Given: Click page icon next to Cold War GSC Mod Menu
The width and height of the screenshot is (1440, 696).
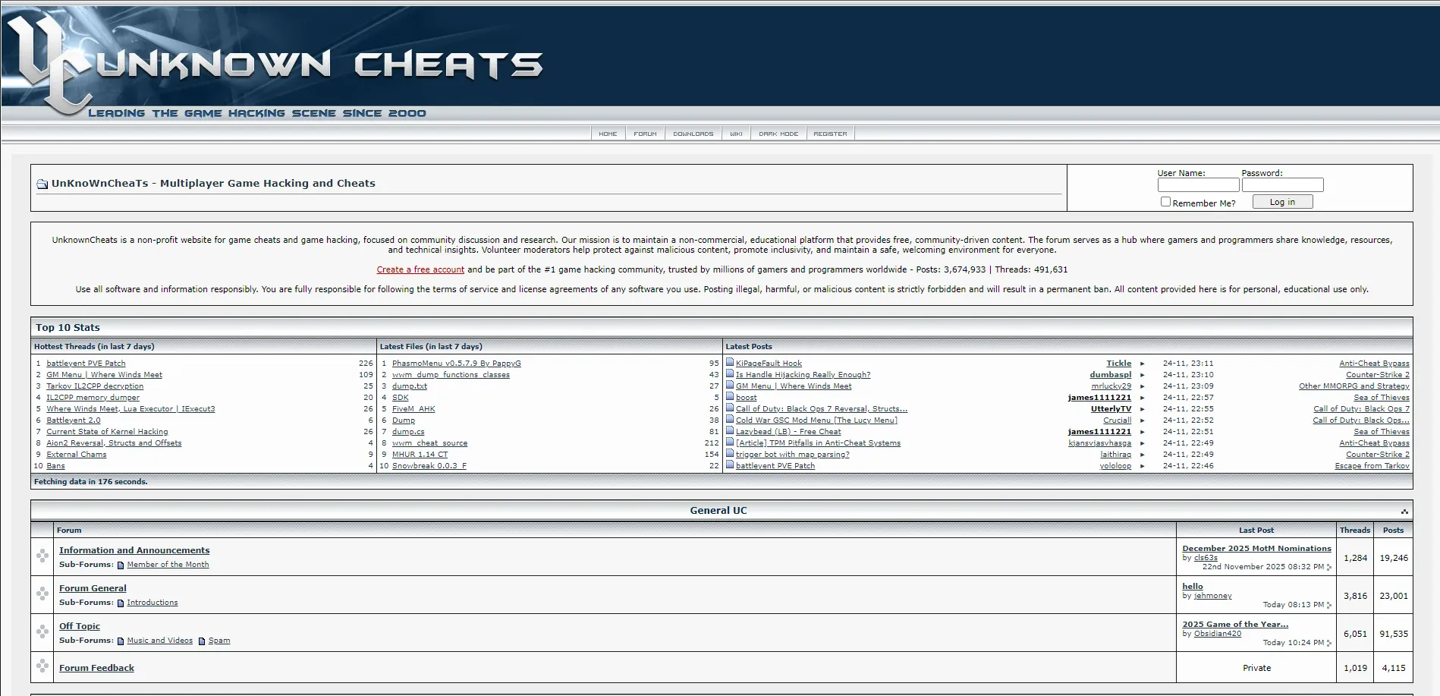Looking at the screenshot, I should (x=728, y=420).
